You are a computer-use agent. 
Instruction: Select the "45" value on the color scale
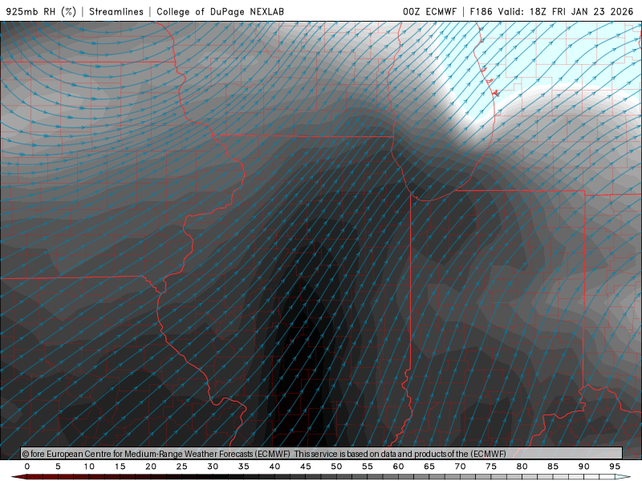point(306,467)
